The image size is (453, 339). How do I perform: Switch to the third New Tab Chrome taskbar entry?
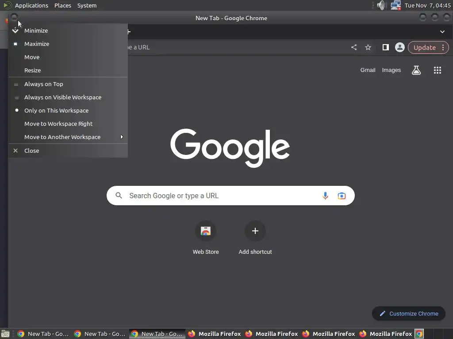pos(157,334)
